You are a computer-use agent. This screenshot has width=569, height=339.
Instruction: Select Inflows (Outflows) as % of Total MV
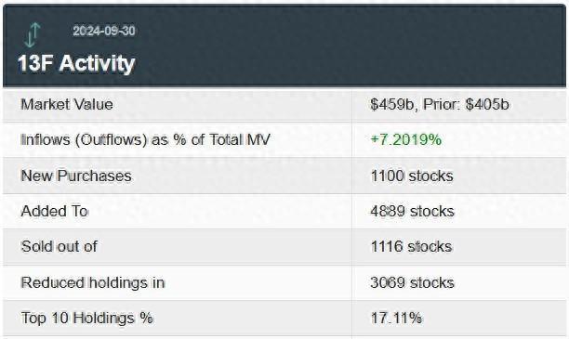point(146,139)
